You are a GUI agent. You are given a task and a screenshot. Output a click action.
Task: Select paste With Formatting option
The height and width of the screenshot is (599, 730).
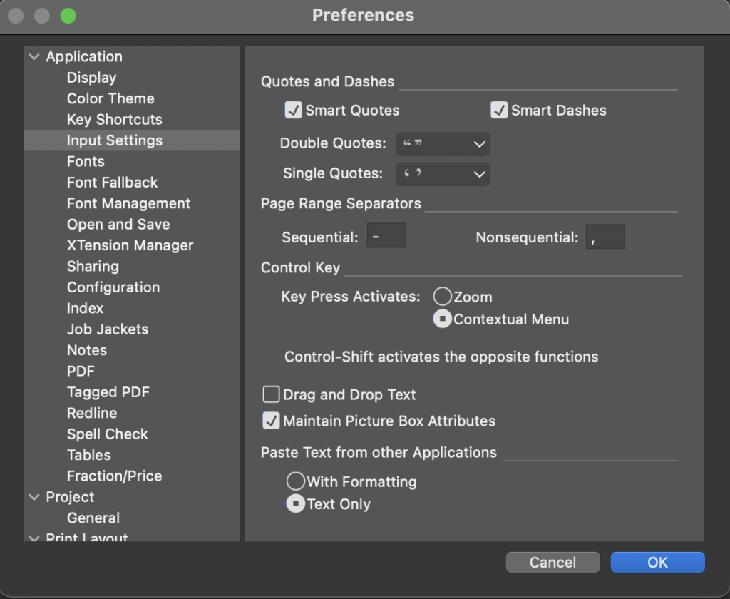(x=296, y=482)
